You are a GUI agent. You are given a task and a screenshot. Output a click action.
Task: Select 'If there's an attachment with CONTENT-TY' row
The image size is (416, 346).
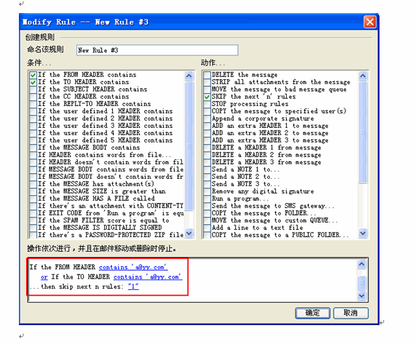pyautogui.click(x=111, y=206)
